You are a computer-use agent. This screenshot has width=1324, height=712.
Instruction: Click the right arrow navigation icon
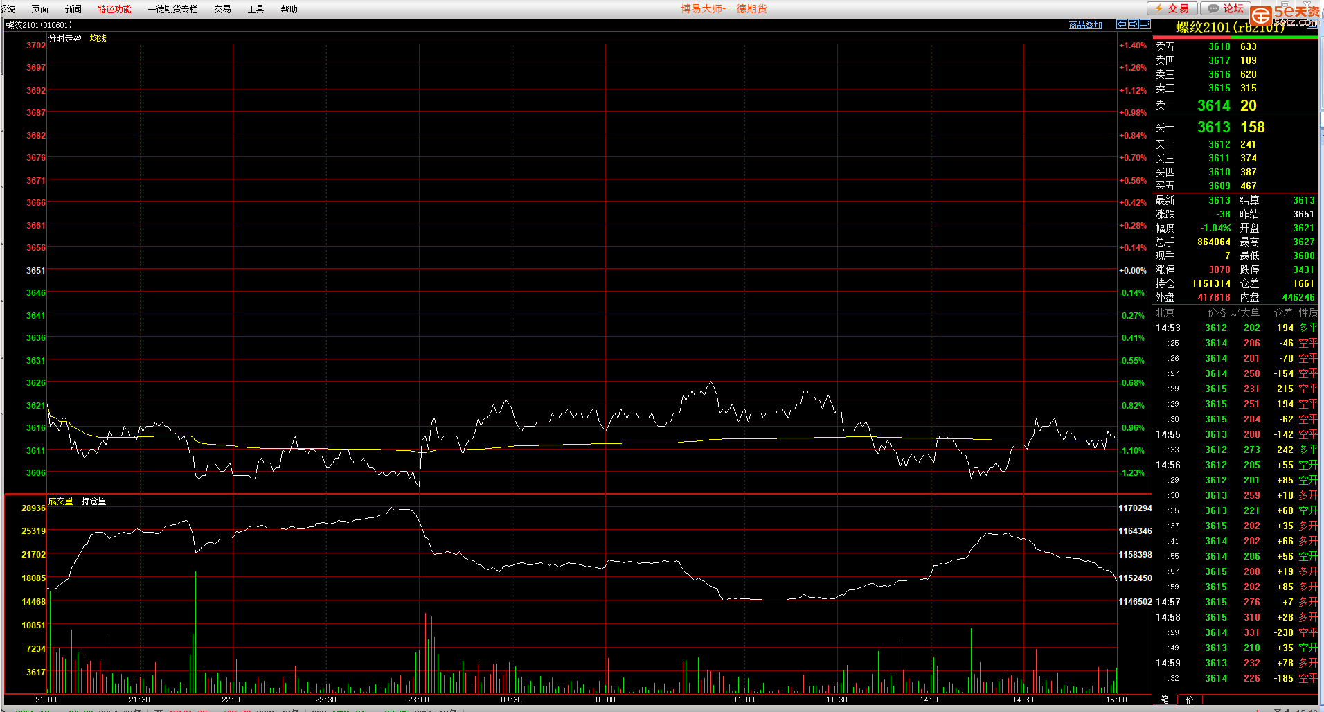pyautogui.click(x=1134, y=24)
